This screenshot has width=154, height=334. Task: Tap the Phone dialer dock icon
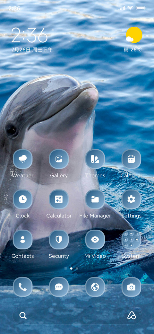(22, 287)
